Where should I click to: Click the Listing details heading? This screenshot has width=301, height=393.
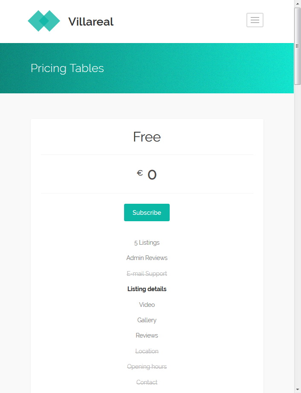147,289
